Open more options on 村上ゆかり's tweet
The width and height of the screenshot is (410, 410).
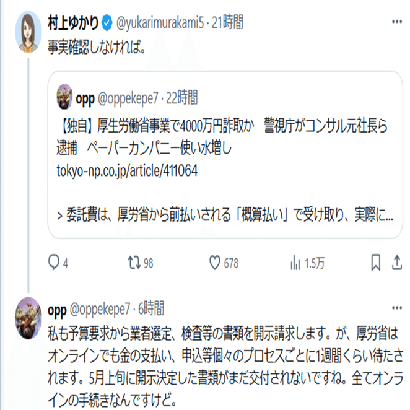coord(396,23)
